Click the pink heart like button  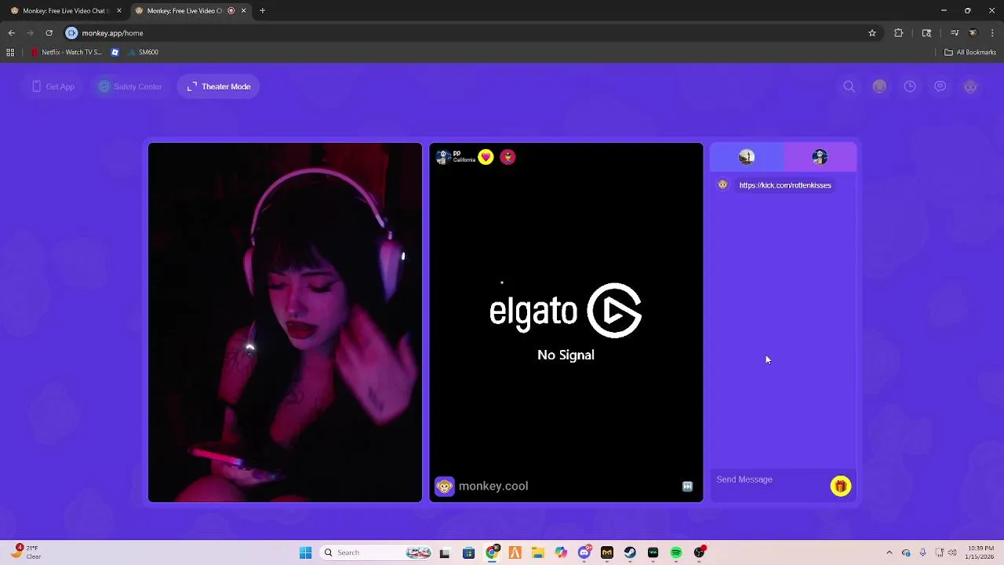tap(486, 157)
